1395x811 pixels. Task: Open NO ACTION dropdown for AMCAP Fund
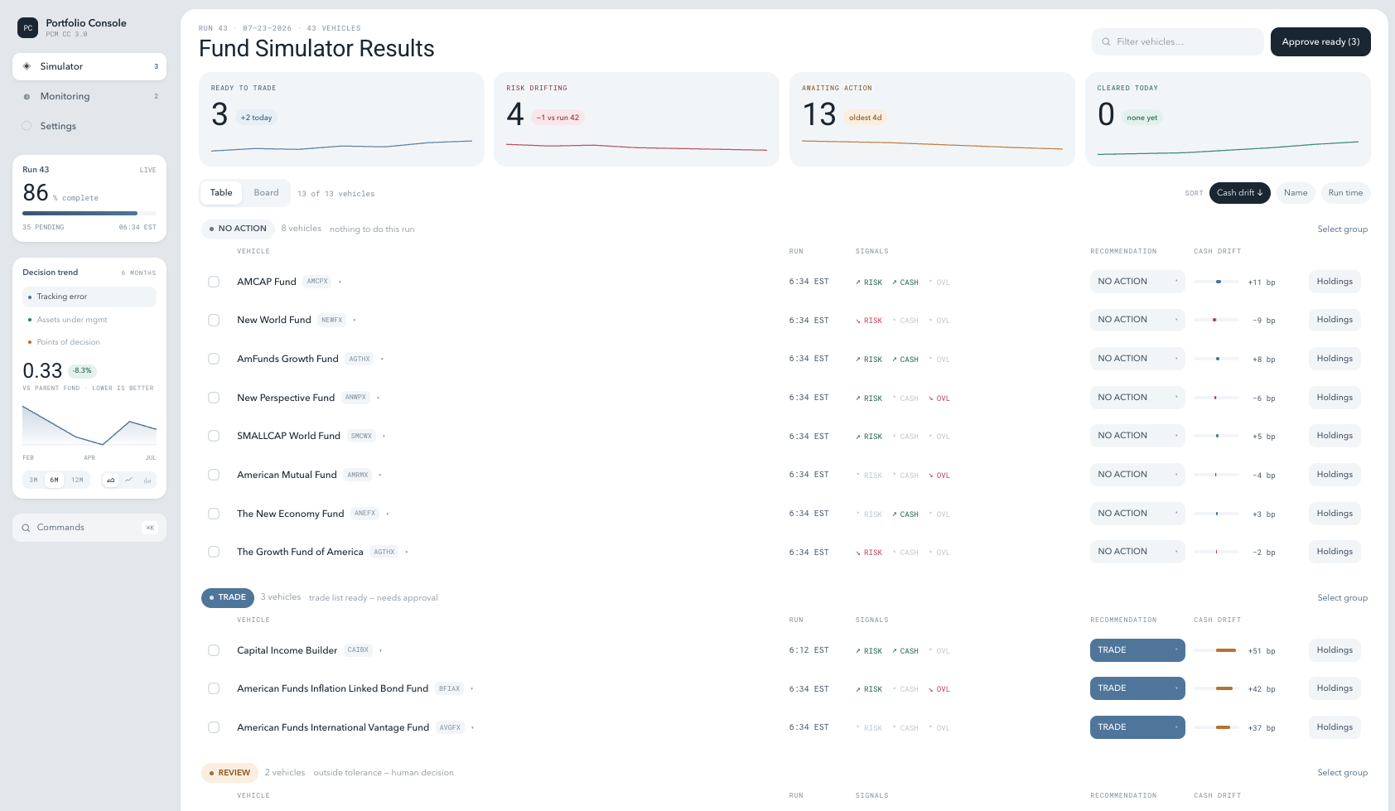[1137, 282]
